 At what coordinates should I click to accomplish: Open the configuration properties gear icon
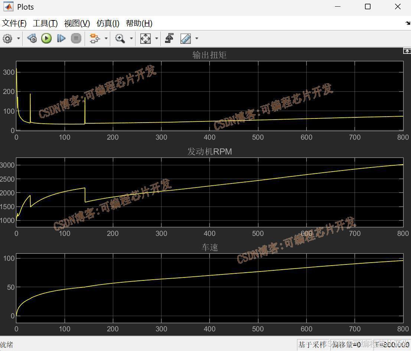7,39
